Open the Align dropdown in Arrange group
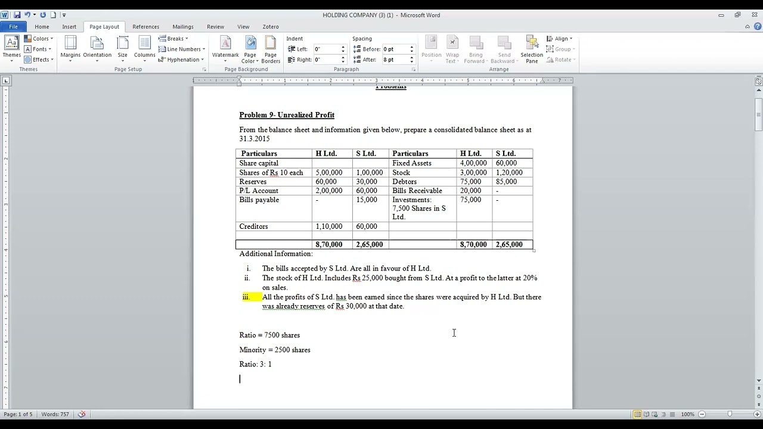Image resolution: width=763 pixels, height=429 pixels. [x=560, y=39]
